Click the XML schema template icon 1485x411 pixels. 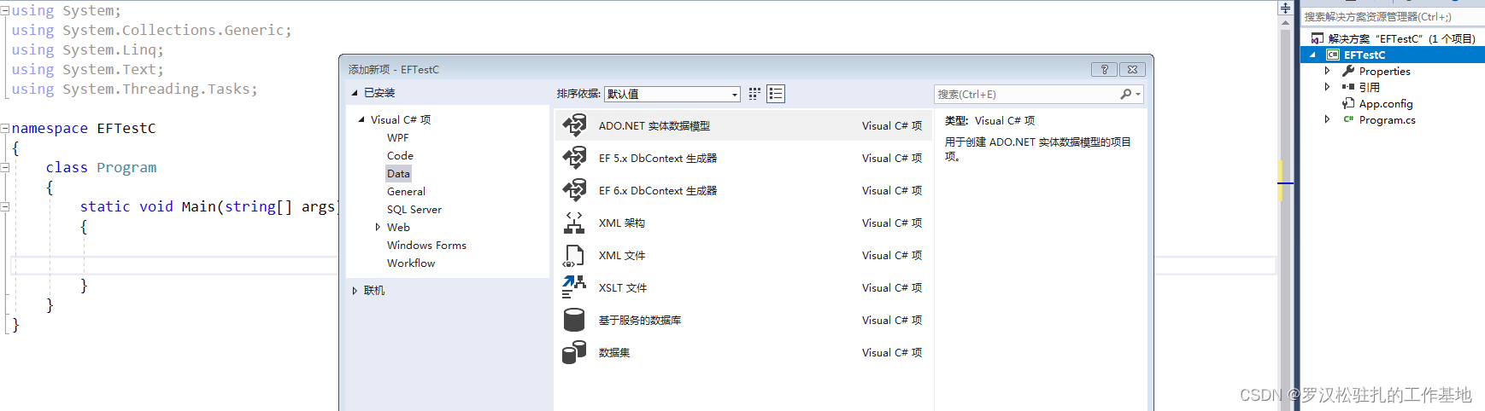pos(574,223)
